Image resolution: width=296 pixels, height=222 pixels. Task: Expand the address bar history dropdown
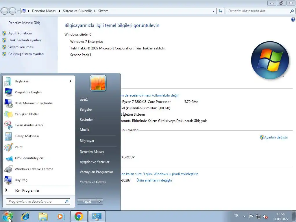[x=214, y=11]
